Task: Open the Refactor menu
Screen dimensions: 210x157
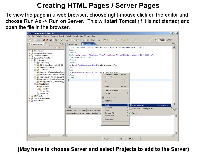Action: 39,36
